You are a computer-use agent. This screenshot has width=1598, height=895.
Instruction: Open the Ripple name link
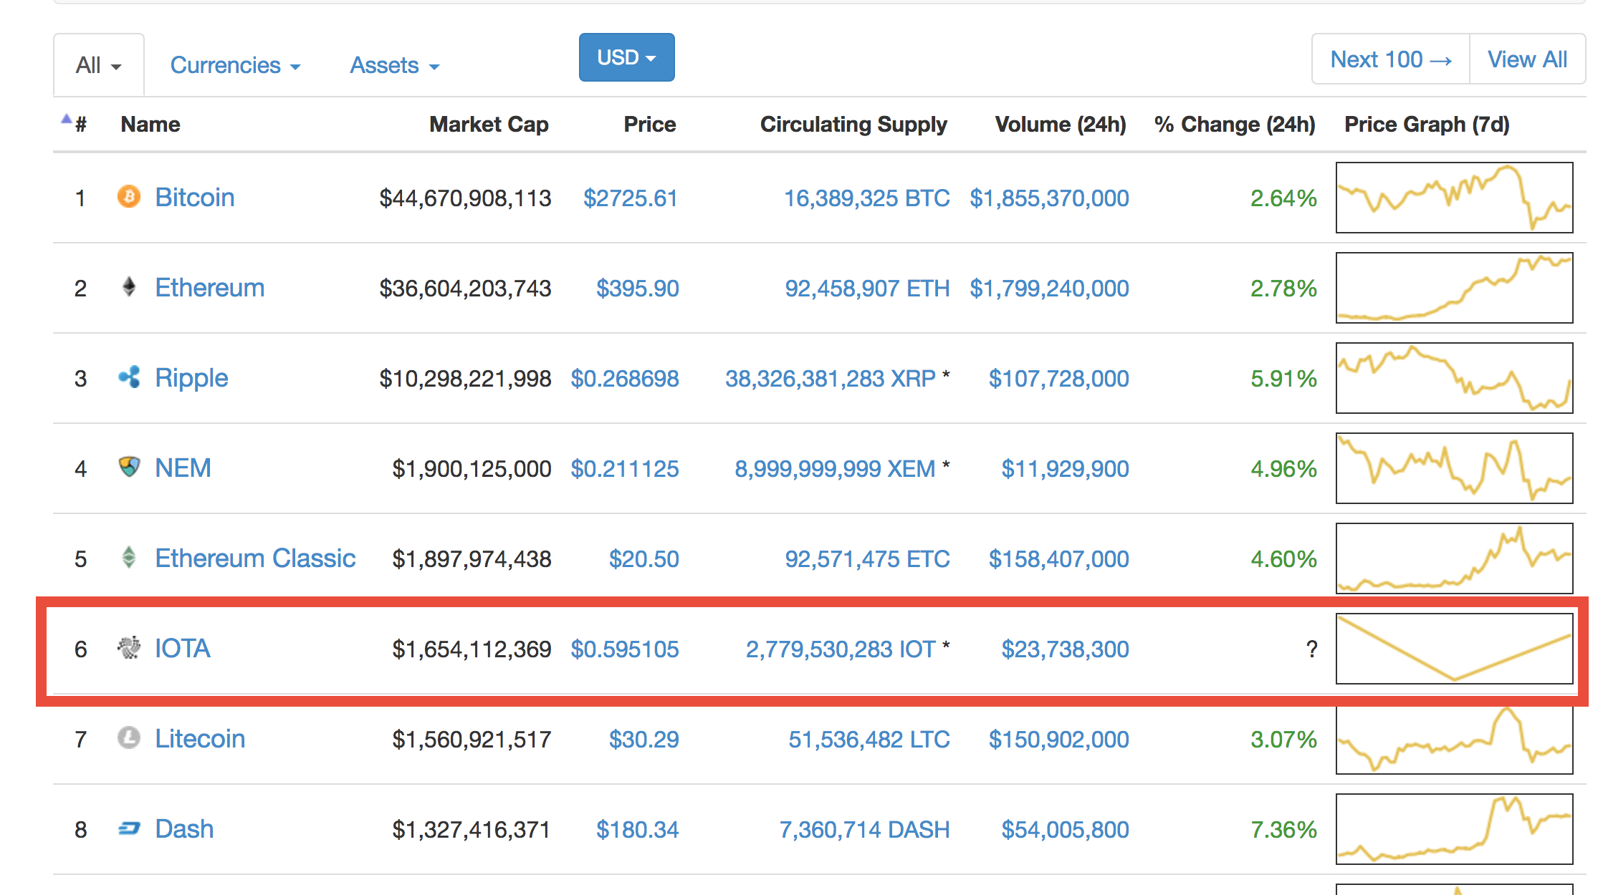[x=191, y=377]
